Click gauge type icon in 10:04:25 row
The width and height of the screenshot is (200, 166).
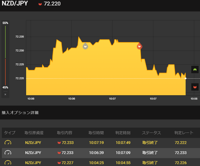(8, 163)
